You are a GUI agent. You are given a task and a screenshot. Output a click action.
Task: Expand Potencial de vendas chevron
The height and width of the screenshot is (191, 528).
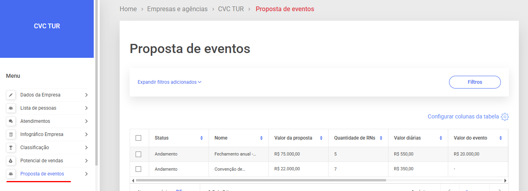(x=86, y=161)
